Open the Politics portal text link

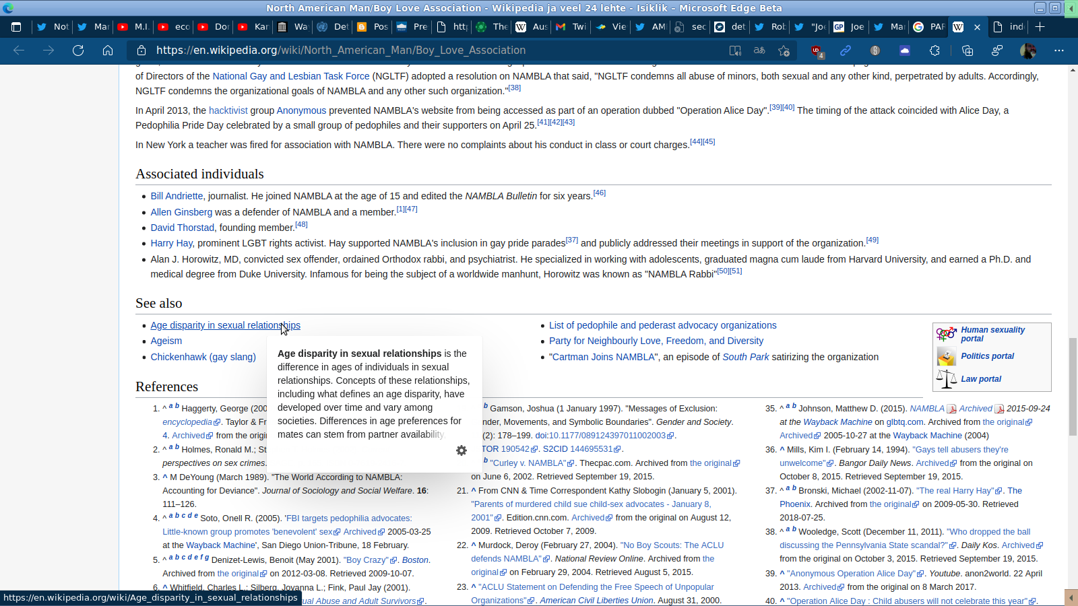click(988, 356)
